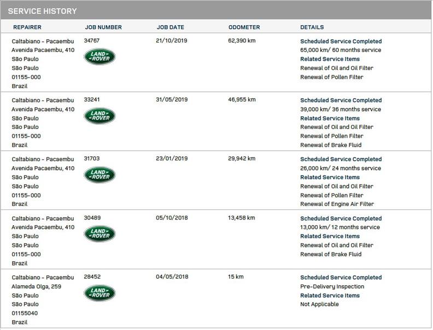Screen dimensions: 433x330
Task: Select job date 21/10/2019
Action: (172, 41)
